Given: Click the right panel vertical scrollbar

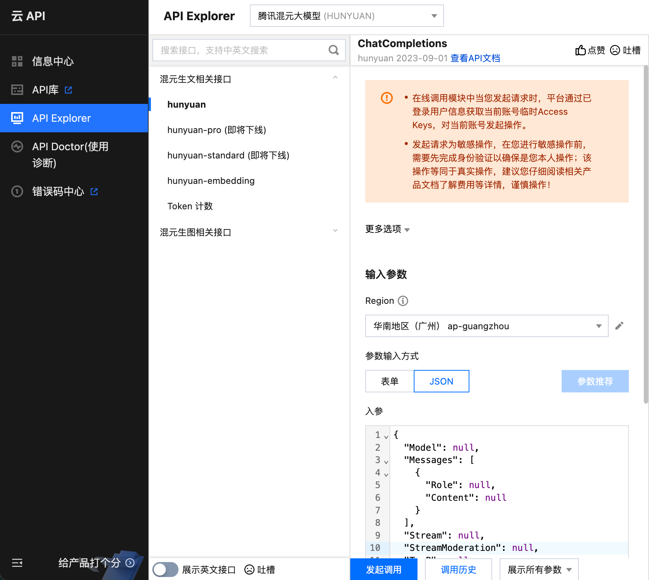Looking at the screenshot, I should click(x=646, y=235).
